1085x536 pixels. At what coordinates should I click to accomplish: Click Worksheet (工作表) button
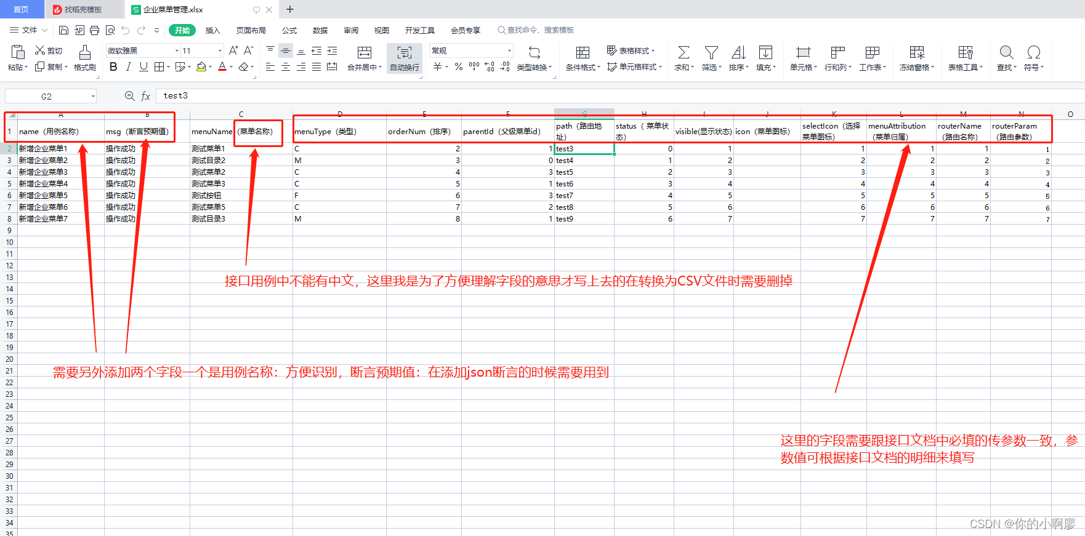(872, 58)
